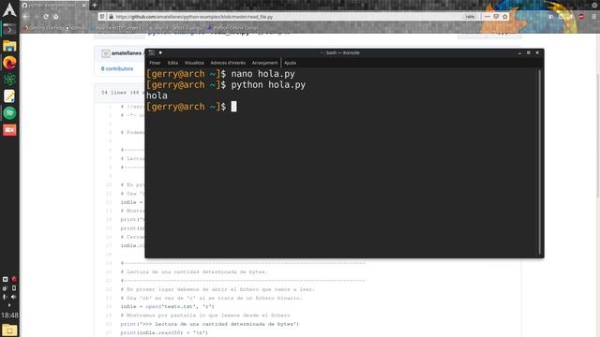Click the padlock site security icon
600x337 pixels.
111,17
